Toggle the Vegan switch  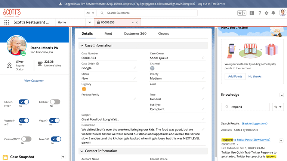54,120
